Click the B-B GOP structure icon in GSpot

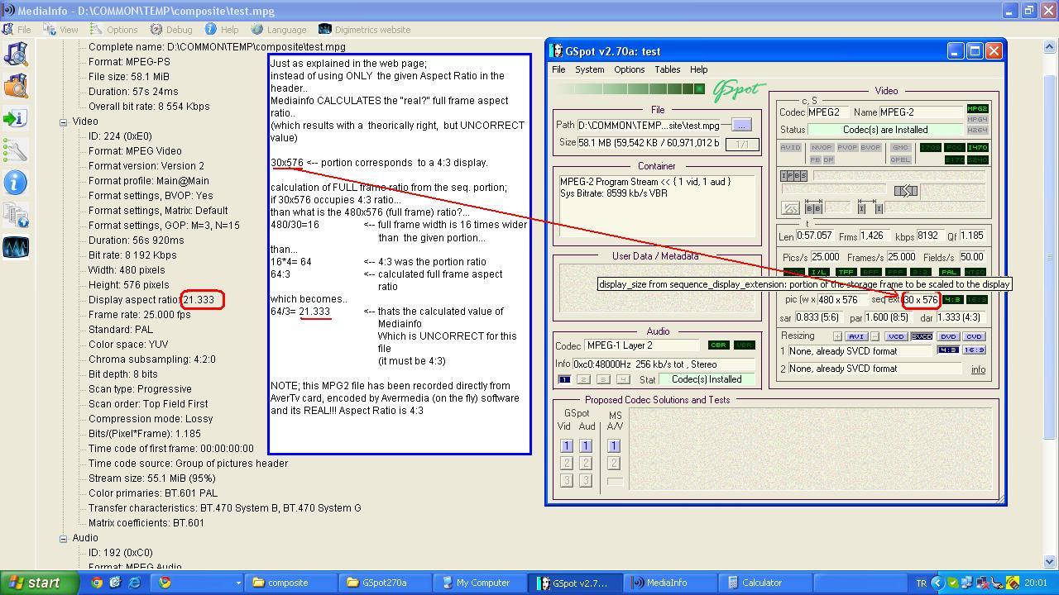(x=813, y=207)
